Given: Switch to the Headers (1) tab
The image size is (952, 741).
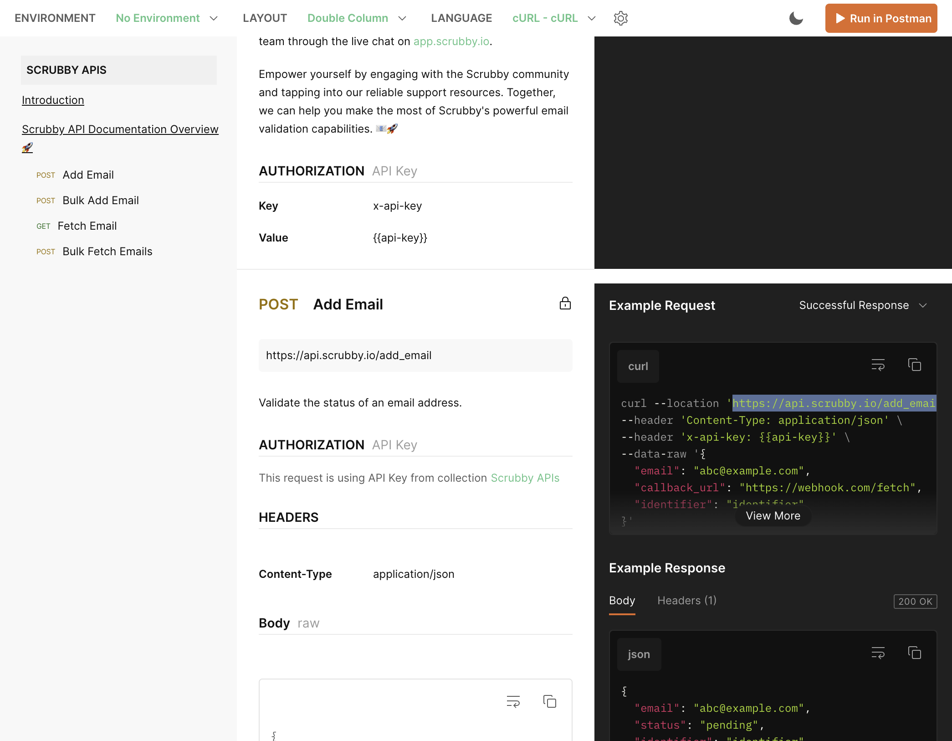Looking at the screenshot, I should click(687, 601).
